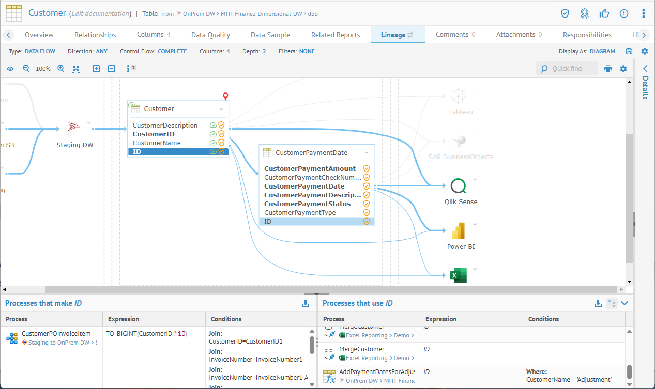Click the print diagram icon
This screenshot has width=655, height=389.
pyautogui.click(x=608, y=69)
